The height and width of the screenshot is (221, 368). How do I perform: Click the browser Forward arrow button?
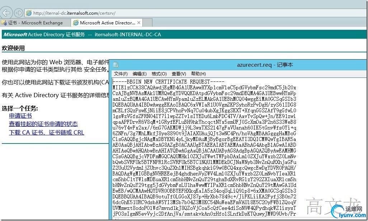[x=18, y=13]
